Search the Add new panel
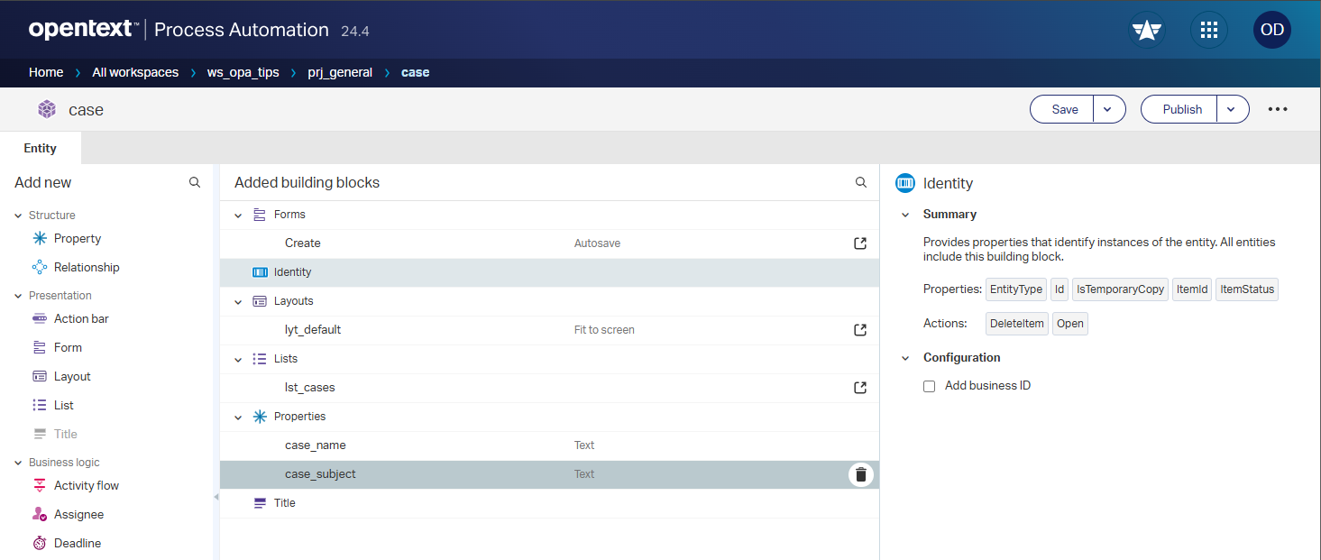The width and height of the screenshot is (1321, 560). [x=195, y=182]
